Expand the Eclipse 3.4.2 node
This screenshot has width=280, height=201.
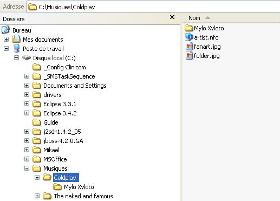(x=27, y=113)
